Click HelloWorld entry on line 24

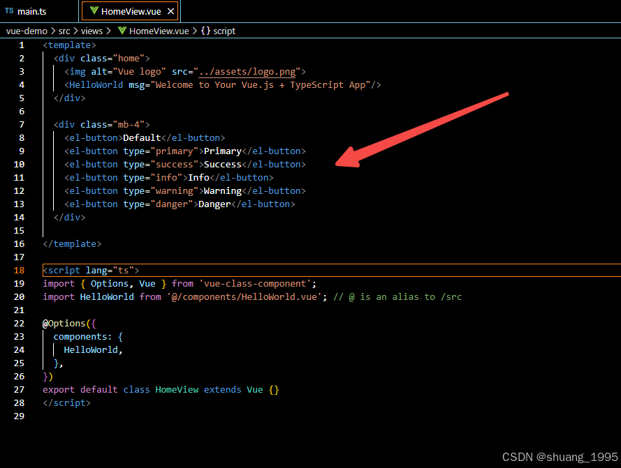click(91, 350)
